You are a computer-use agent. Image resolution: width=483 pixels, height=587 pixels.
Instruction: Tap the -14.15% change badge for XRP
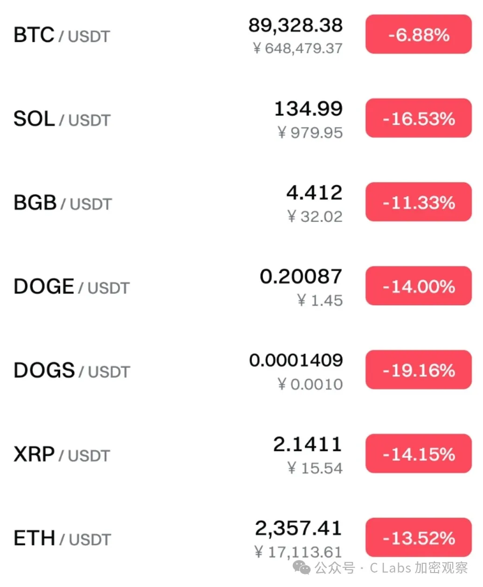tap(418, 454)
